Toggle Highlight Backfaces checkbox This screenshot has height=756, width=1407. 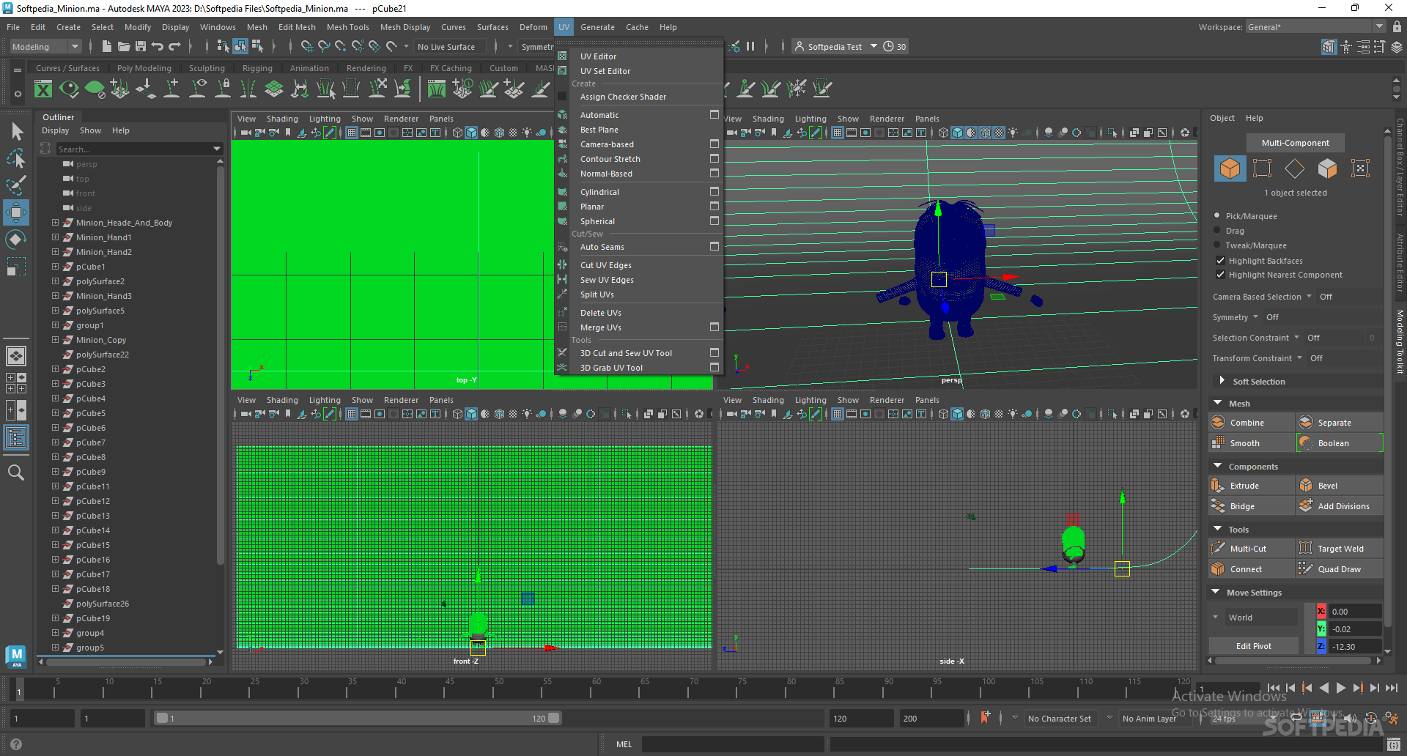[1220, 260]
